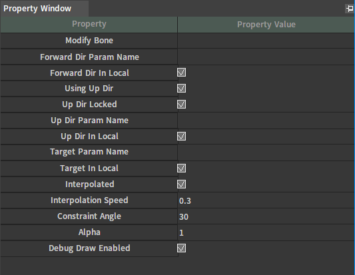Click the Forward Dir Param Name value field

click(266, 57)
